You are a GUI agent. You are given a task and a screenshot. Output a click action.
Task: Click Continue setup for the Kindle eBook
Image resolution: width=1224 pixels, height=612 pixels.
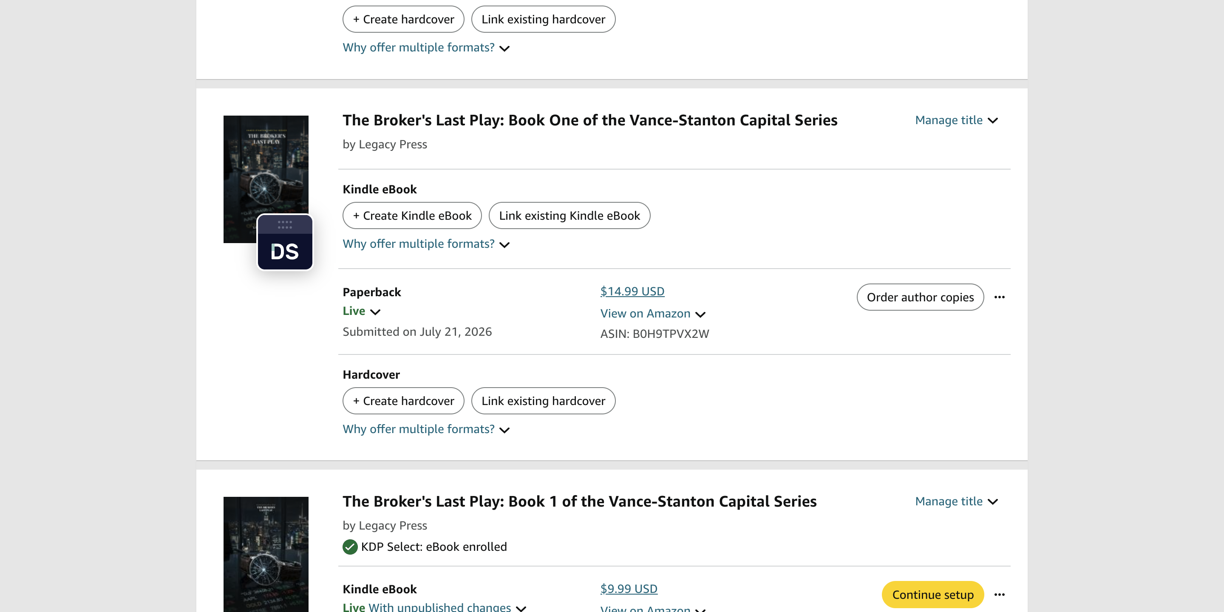click(x=932, y=595)
